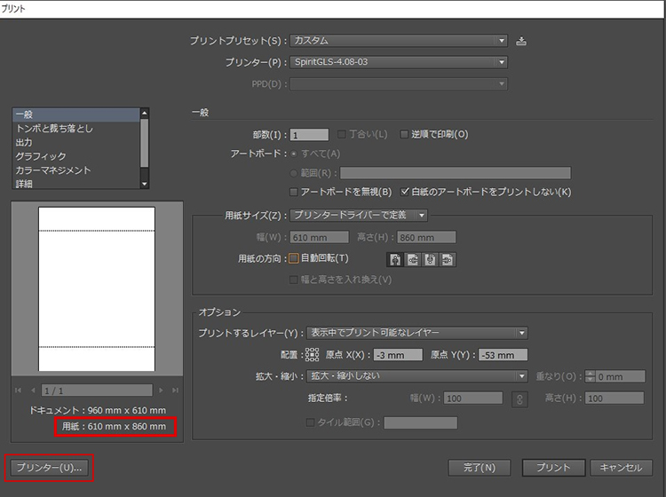
Task: Open the プリンター(P) dropdown SpiritGLS
Action: click(399, 62)
